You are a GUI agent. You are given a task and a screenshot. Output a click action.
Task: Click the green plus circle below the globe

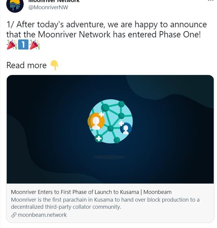click(99, 138)
